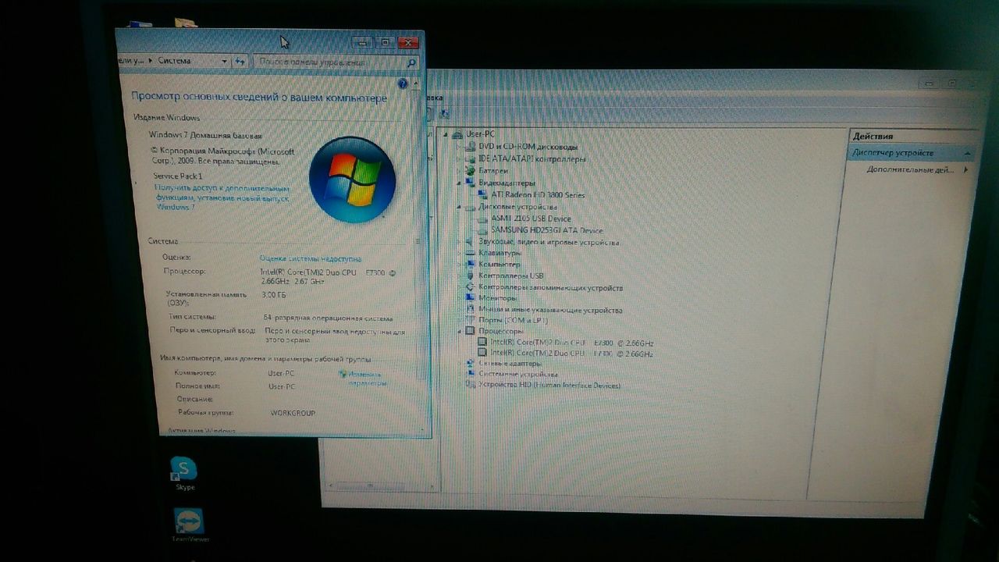Open the address bar history dropdown arrow
This screenshot has height=562, width=999.
click(x=224, y=61)
